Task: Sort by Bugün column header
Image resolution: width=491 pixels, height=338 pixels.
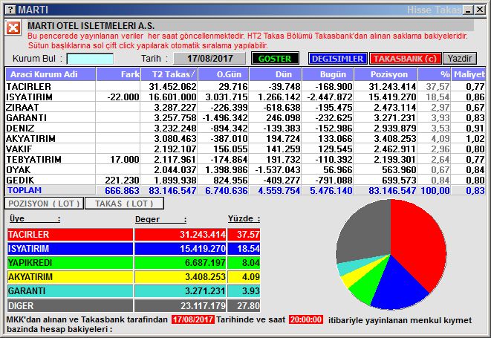Action: pos(328,74)
